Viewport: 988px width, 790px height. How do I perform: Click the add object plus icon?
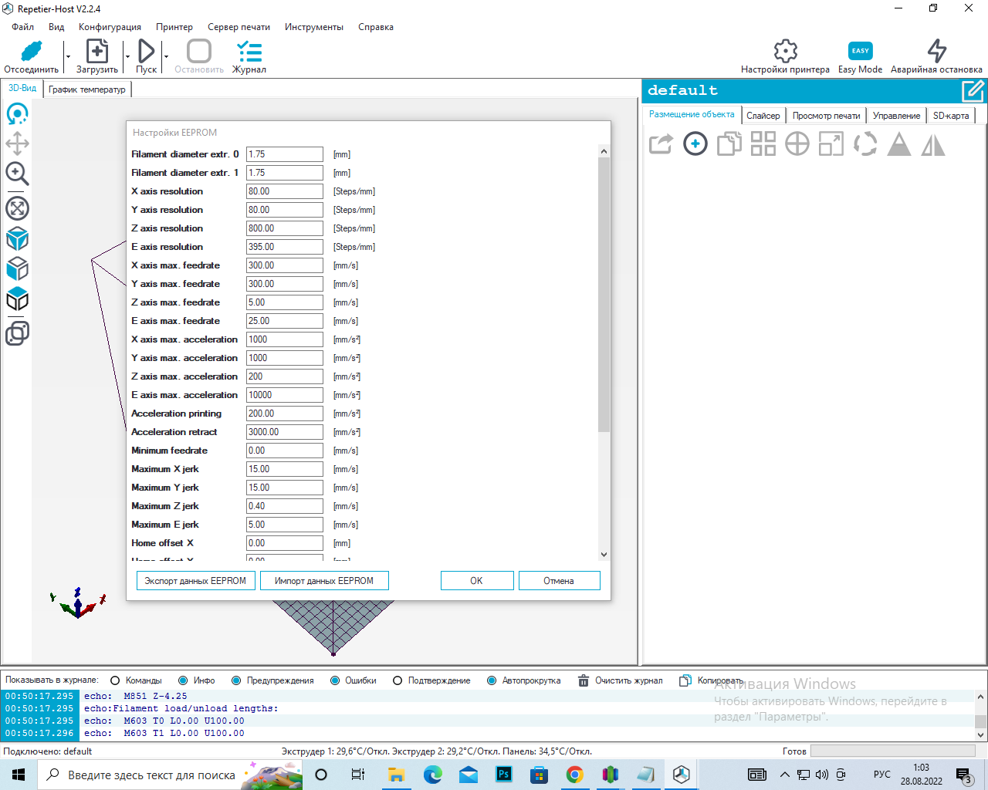tap(695, 143)
